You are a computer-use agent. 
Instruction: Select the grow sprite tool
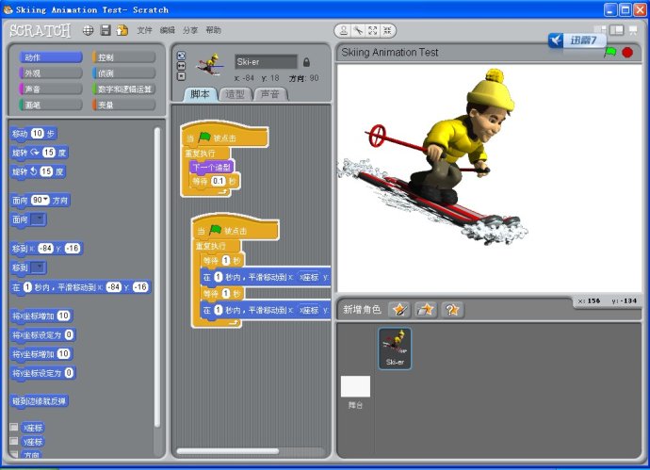point(373,30)
